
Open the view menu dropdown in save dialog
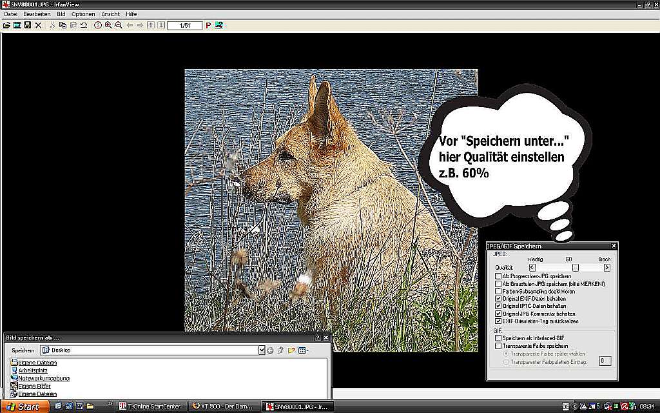tap(304, 350)
